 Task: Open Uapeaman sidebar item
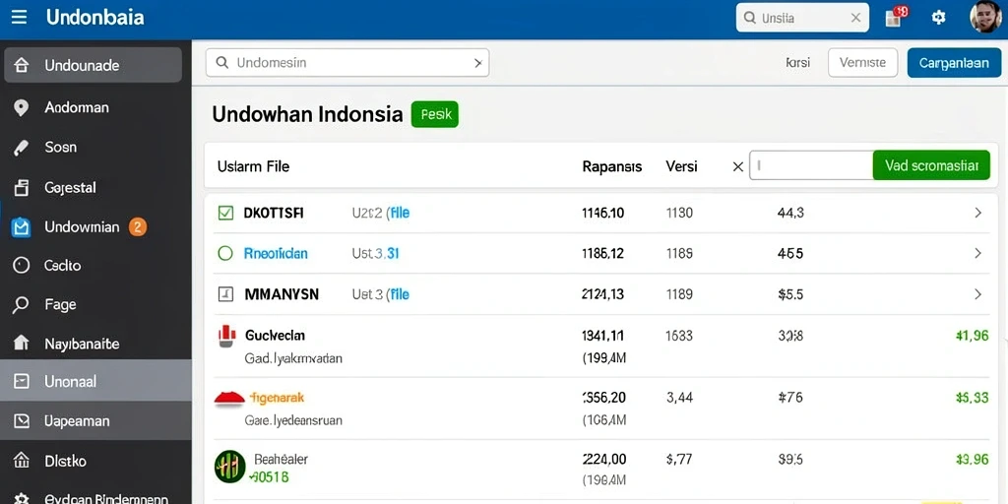pyautogui.click(x=95, y=421)
